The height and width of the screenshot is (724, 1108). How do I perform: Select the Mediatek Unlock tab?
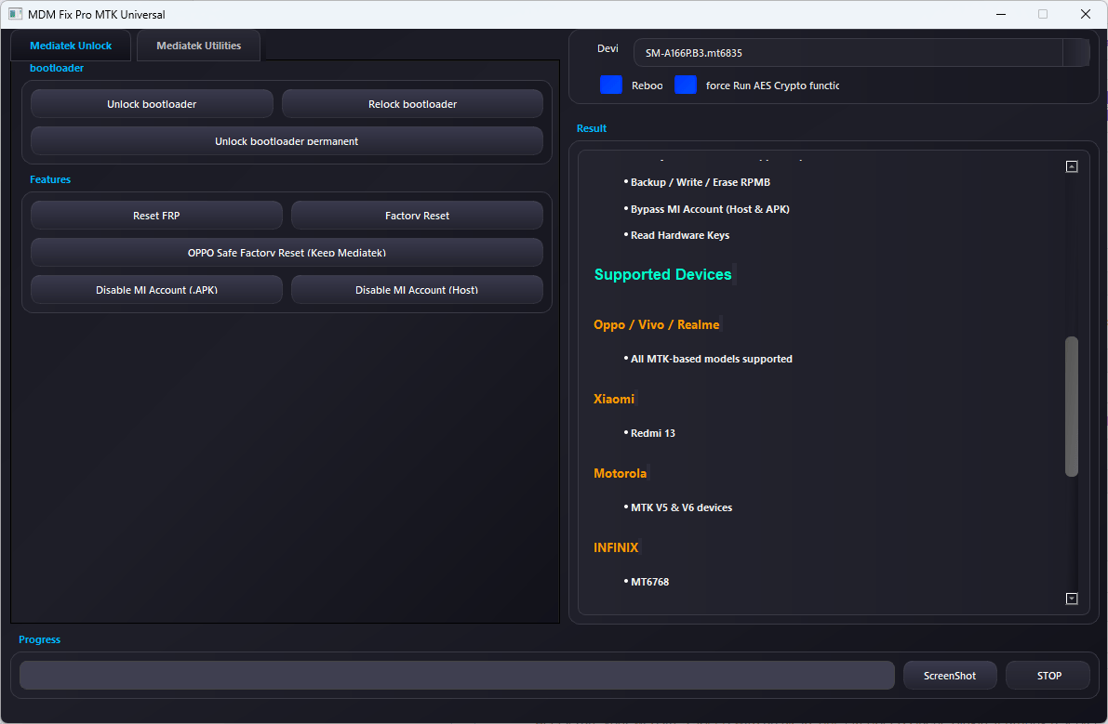pos(70,45)
